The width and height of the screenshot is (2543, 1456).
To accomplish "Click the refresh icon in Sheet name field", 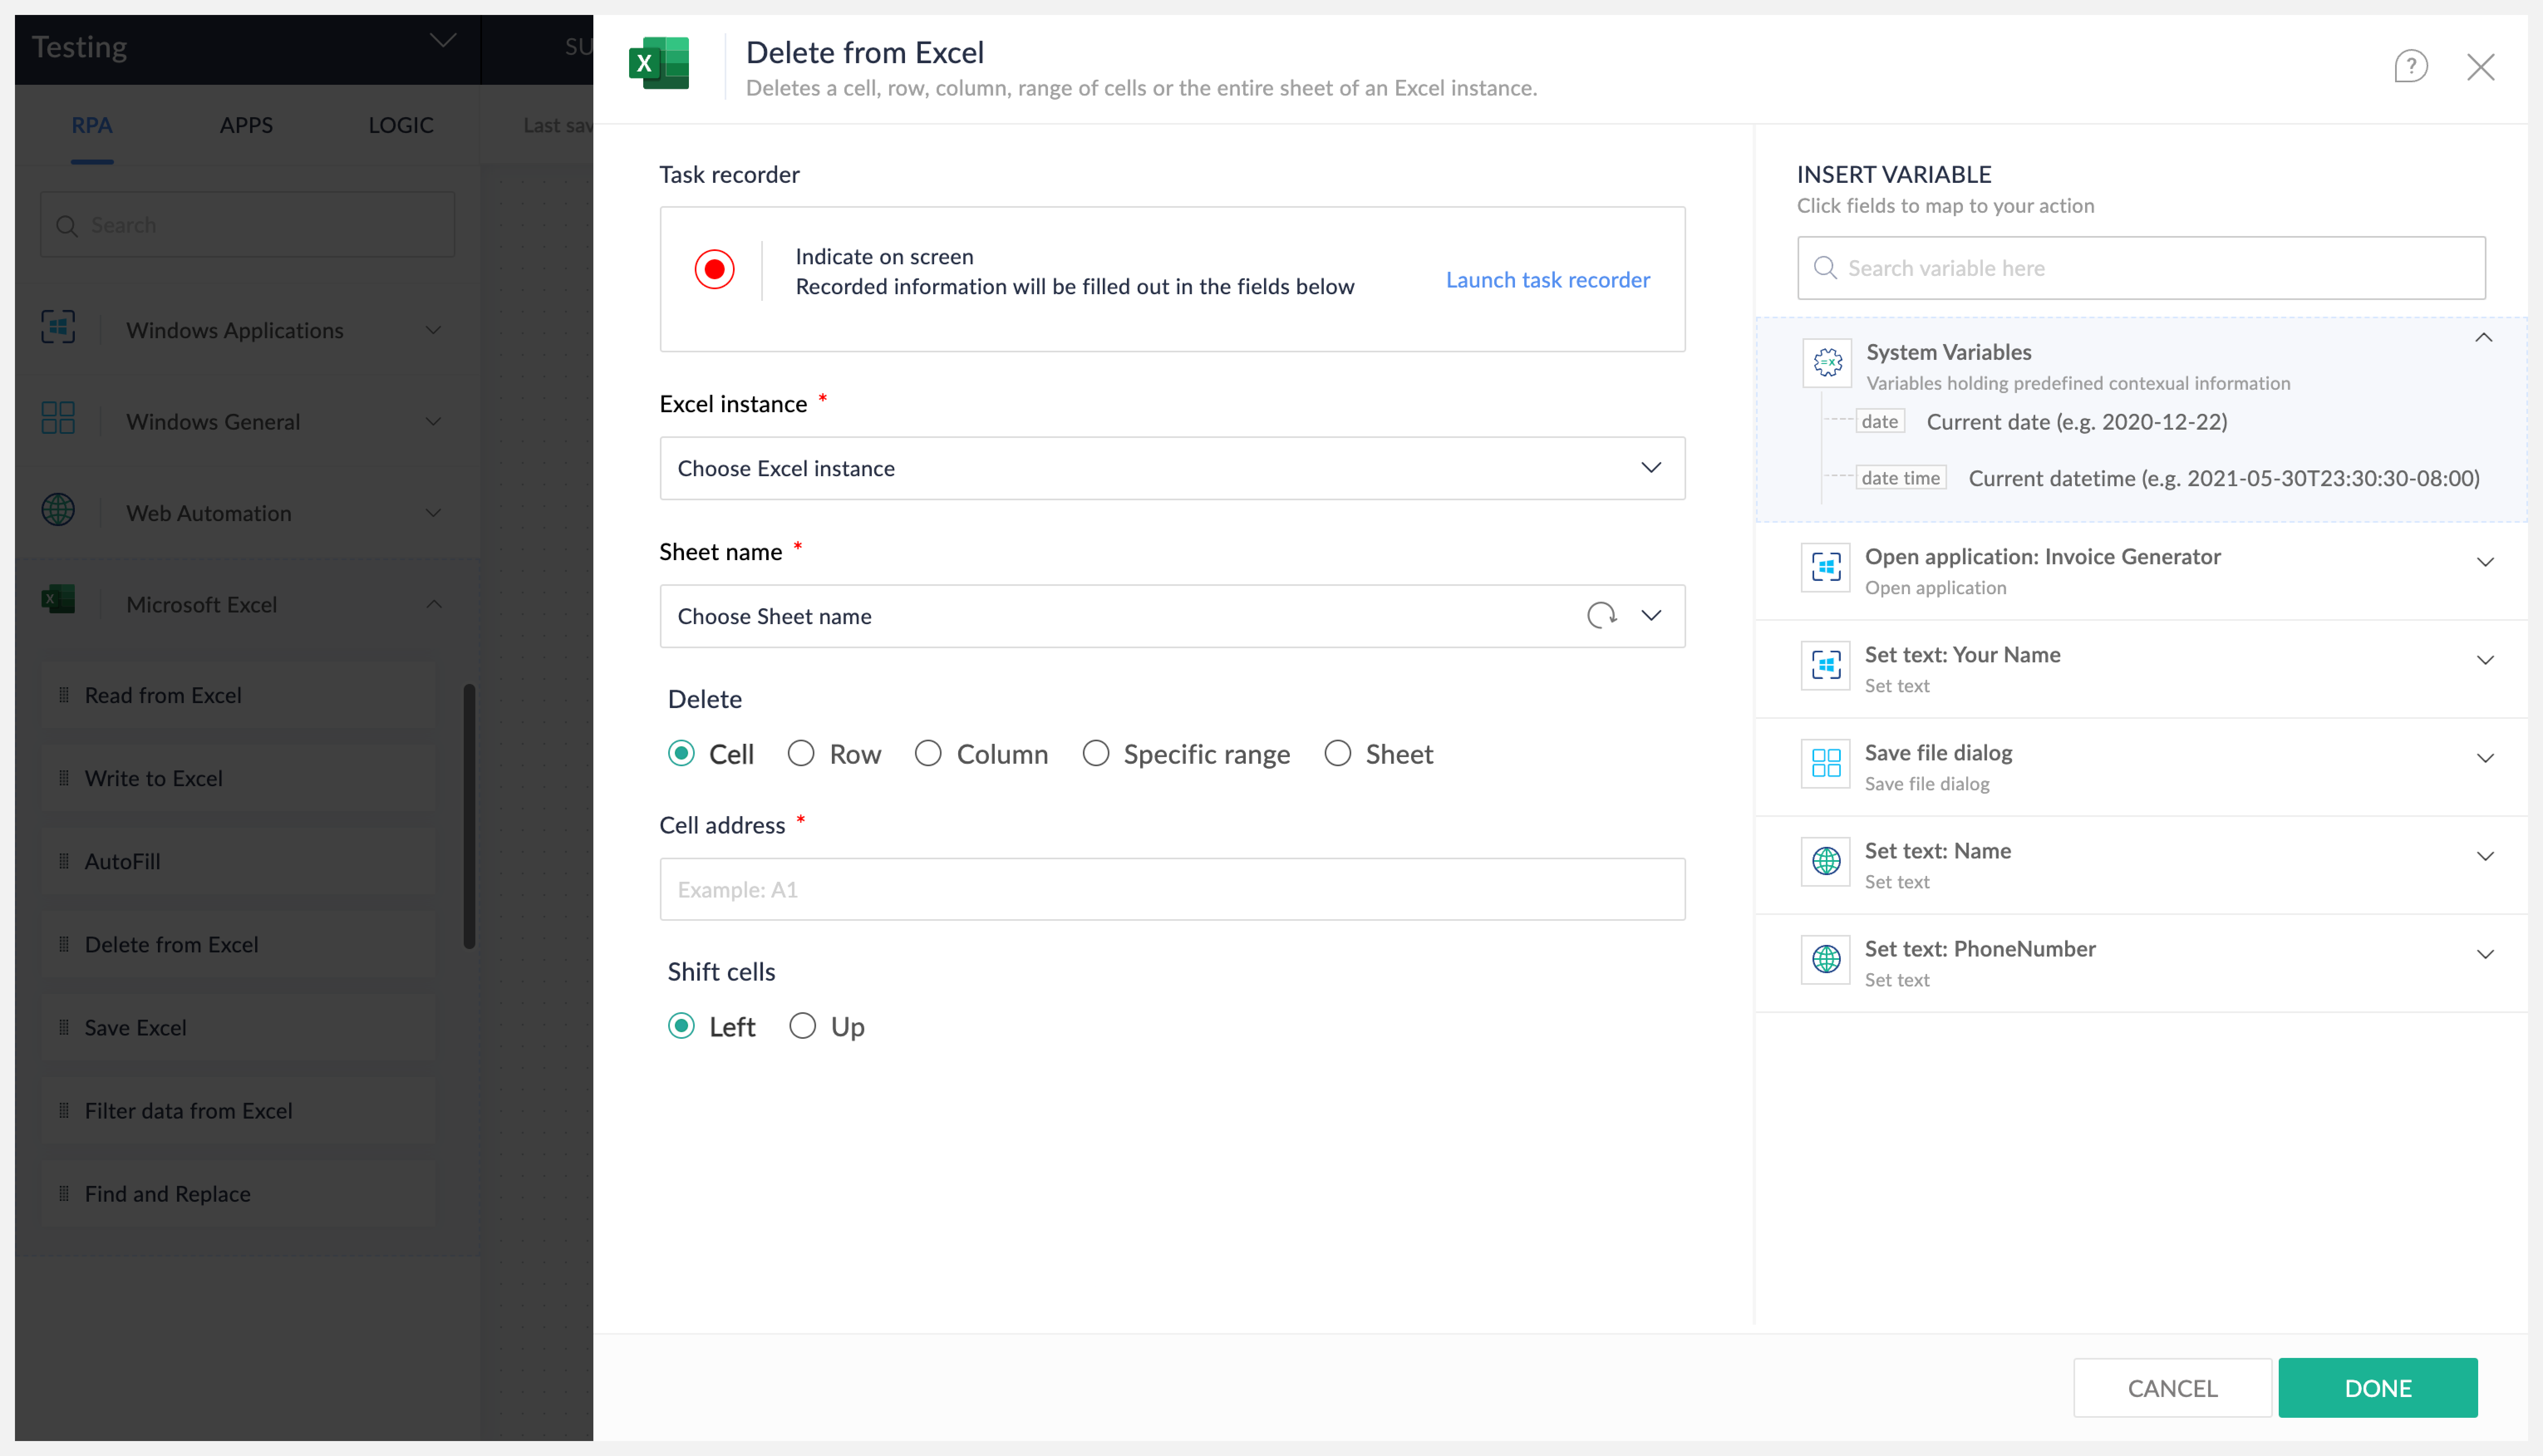I will click(x=1601, y=615).
